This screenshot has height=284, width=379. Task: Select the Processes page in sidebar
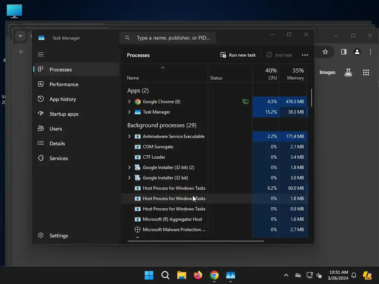click(x=76, y=70)
